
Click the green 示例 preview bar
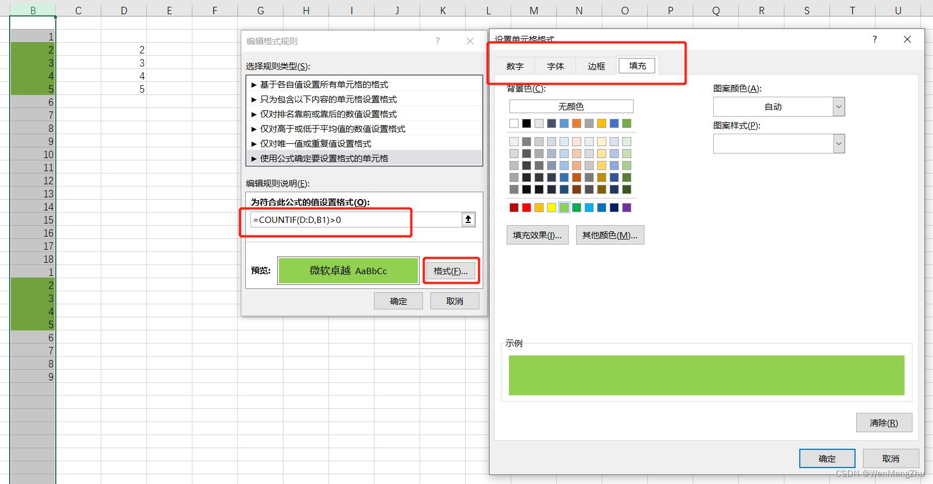point(706,375)
